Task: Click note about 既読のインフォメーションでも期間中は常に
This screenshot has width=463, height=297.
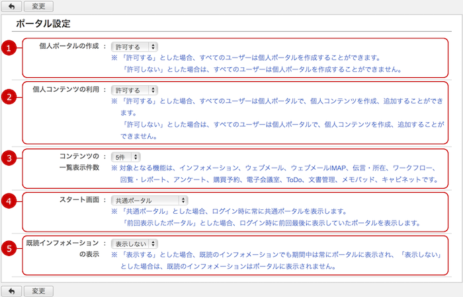Action: click(276, 255)
